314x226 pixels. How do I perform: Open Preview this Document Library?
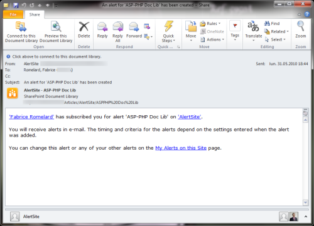click(x=56, y=32)
